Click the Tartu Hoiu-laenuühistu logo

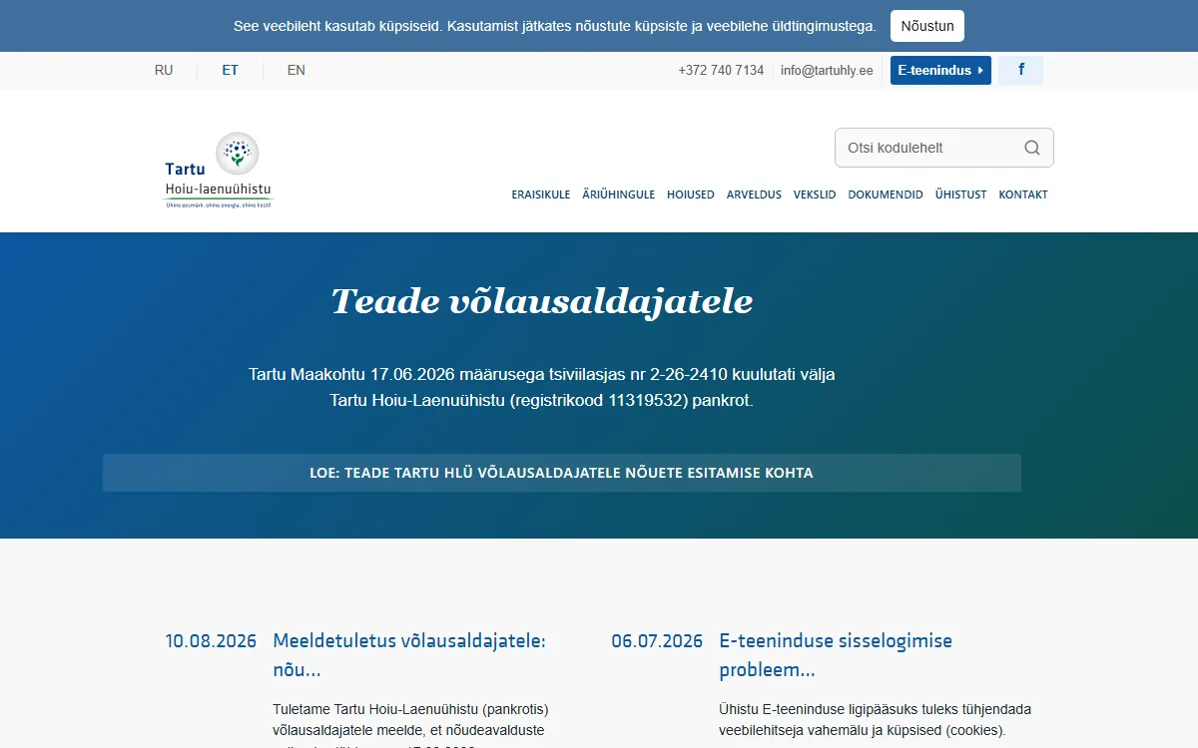219,171
